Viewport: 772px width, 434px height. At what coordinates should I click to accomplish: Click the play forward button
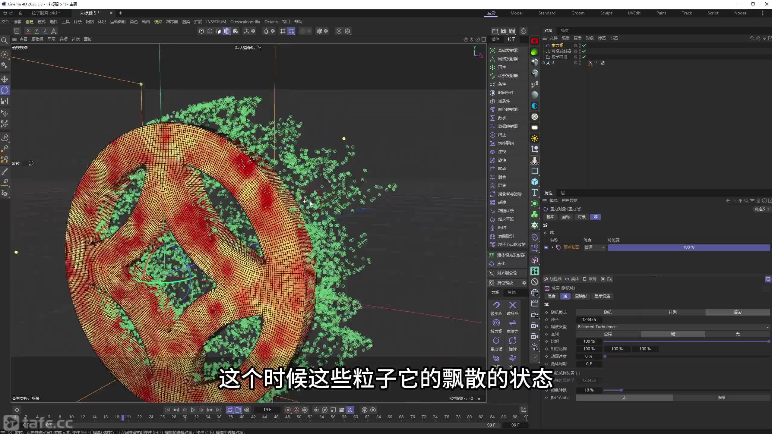(193, 410)
